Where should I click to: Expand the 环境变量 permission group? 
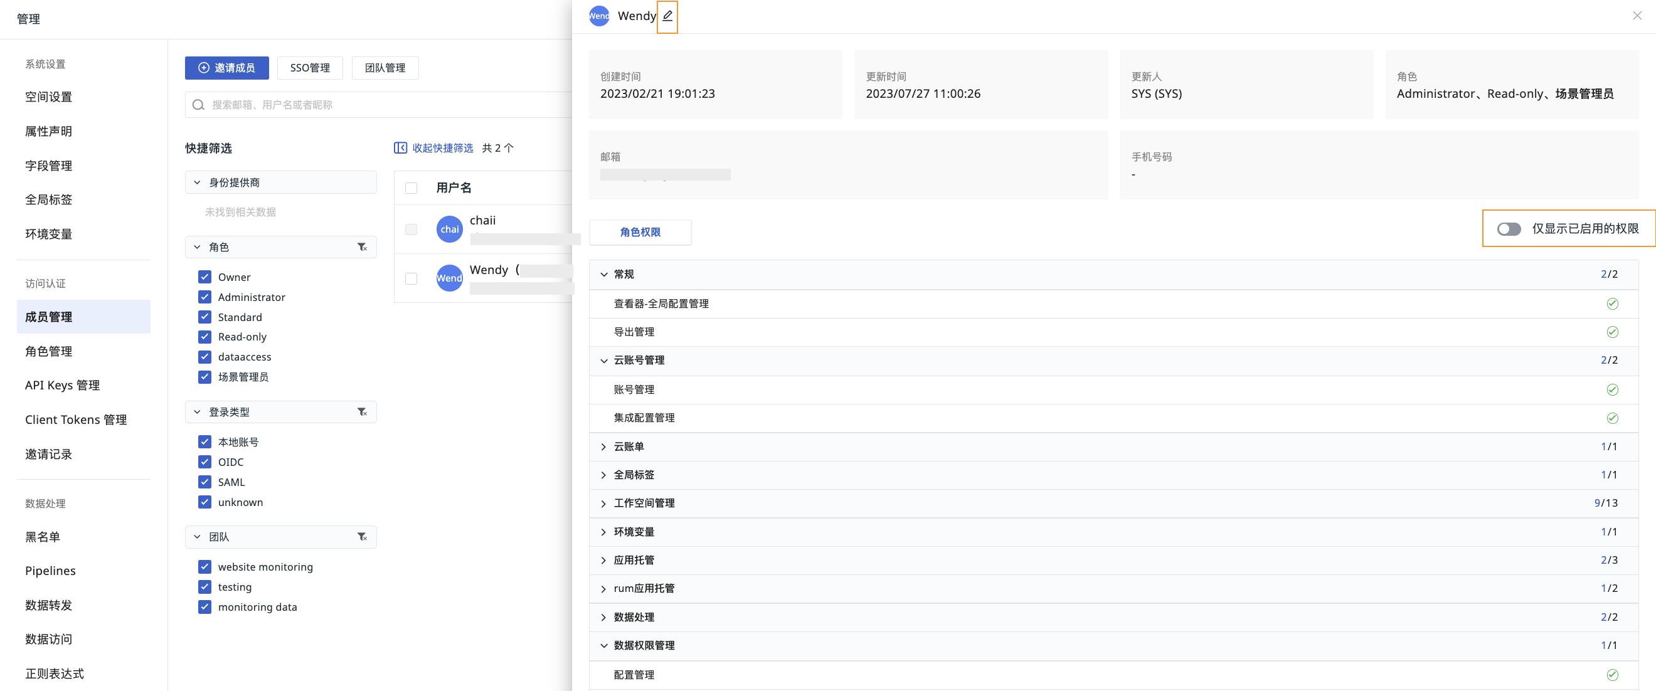(x=603, y=532)
